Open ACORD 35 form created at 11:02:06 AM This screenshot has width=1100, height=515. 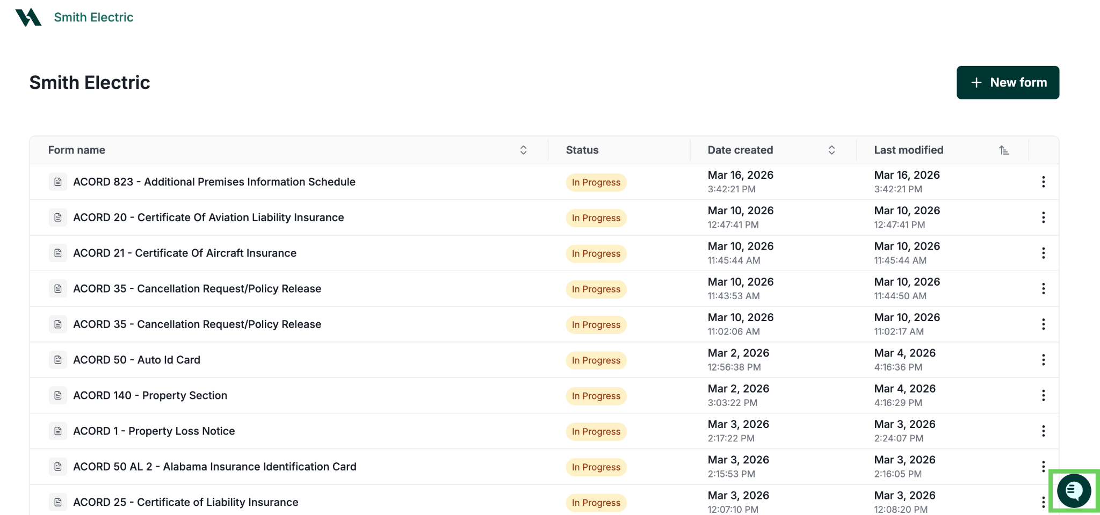pos(197,324)
